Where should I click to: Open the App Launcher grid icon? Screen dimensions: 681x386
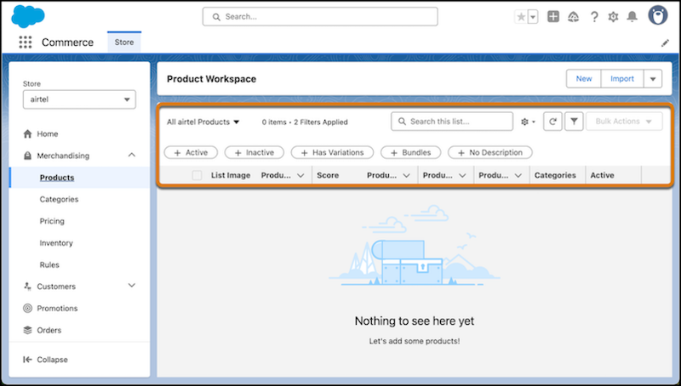coord(26,42)
